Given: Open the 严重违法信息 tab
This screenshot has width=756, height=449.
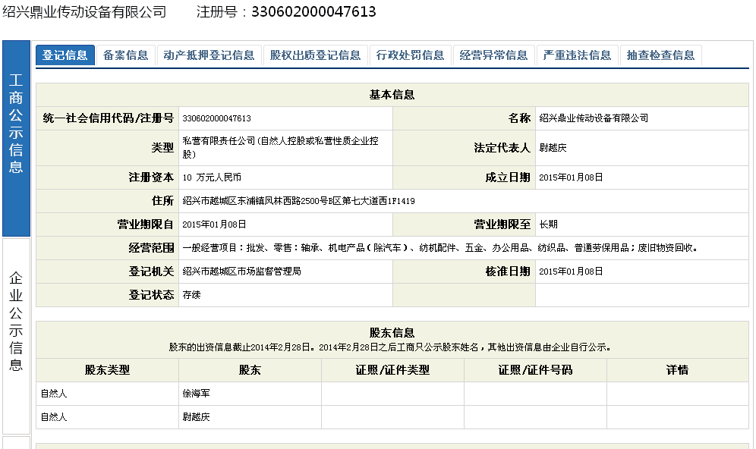Looking at the screenshot, I should tap(578, 55).
